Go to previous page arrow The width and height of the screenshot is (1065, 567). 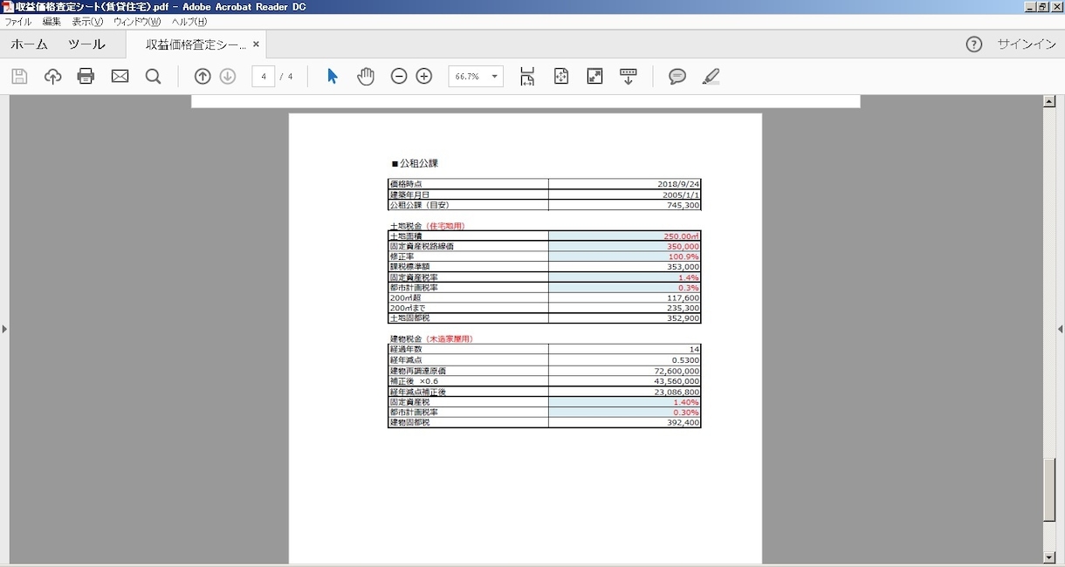tap(203, 77)
